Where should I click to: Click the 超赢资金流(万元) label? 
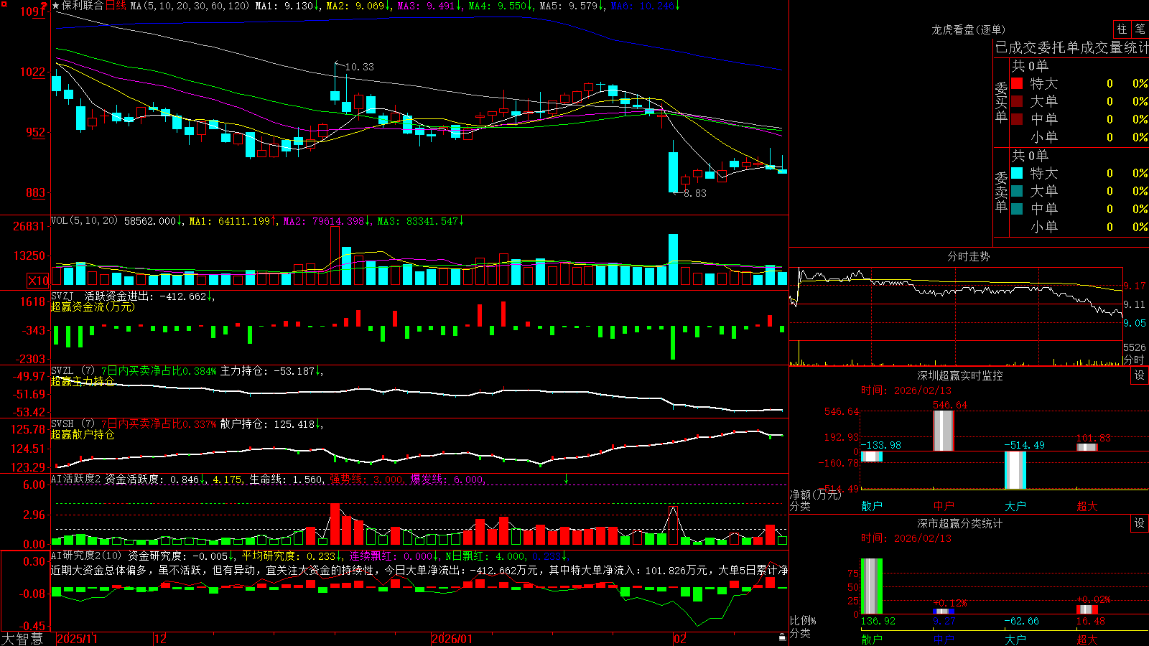pyautogui.click(x=92, y=306)
